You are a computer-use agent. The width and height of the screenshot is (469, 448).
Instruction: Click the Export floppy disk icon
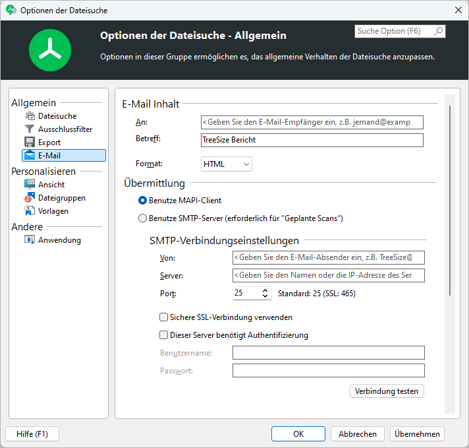coord(29,142)
